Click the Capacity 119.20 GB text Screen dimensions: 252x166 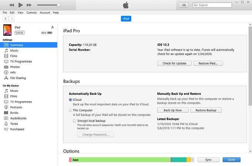[x=83, y=45]
